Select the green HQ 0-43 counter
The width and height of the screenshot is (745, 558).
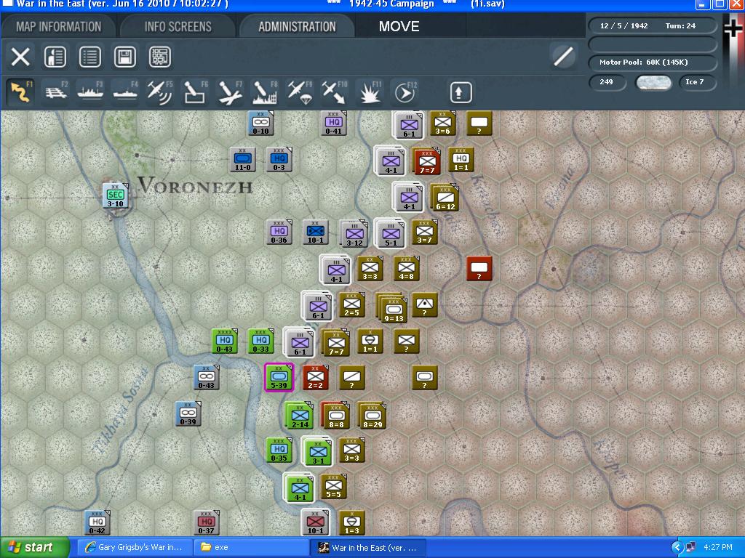click(x=225, y=341)
